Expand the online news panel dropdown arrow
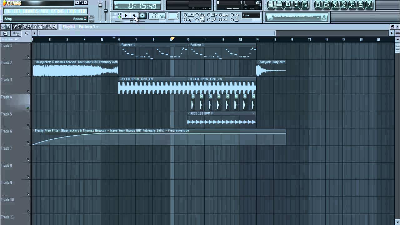Image resolution: width=400 pixels, height=225 pixels. 318,17
